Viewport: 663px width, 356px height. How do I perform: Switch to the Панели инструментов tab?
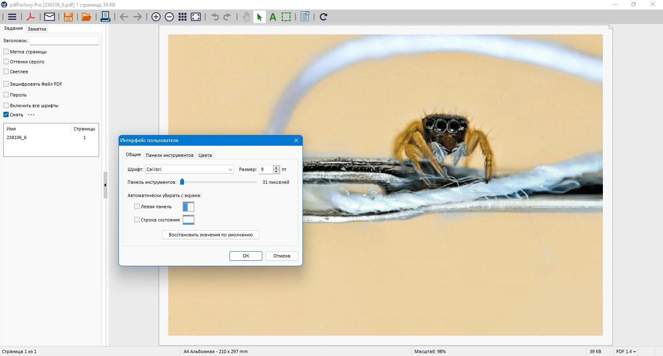(x=169, y=155)
